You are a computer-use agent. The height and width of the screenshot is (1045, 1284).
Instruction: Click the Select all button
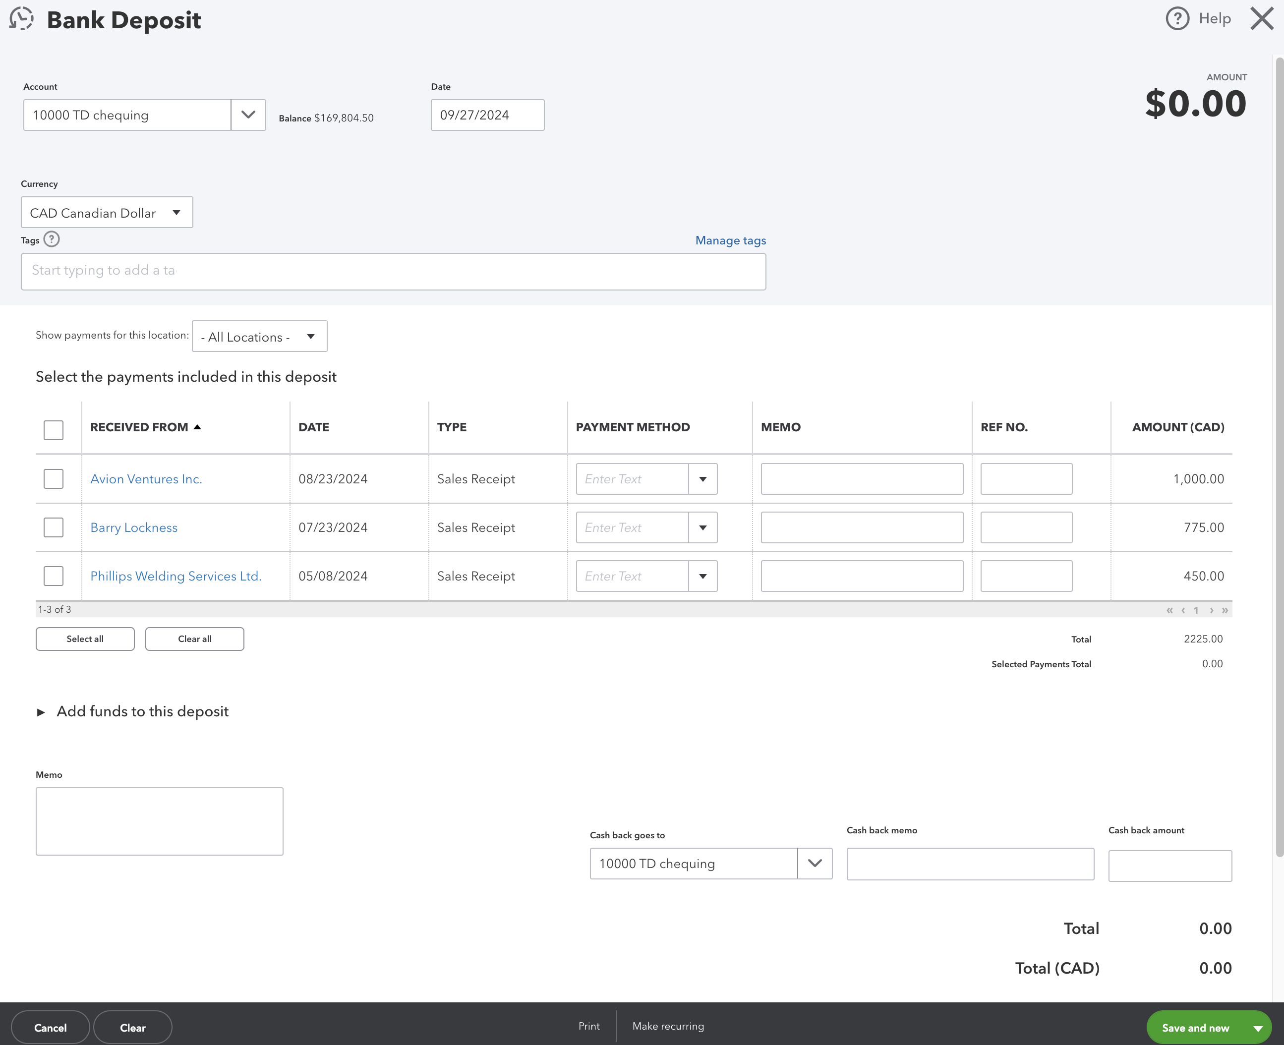coord(85,639)
